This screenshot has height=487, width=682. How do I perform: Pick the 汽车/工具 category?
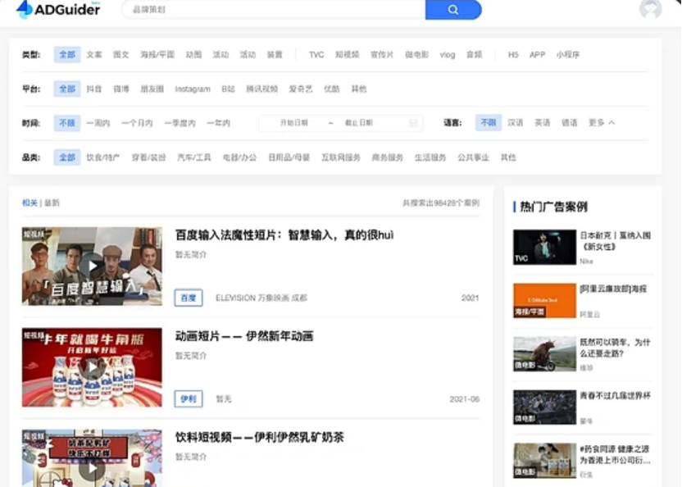(x=193, y=157)
